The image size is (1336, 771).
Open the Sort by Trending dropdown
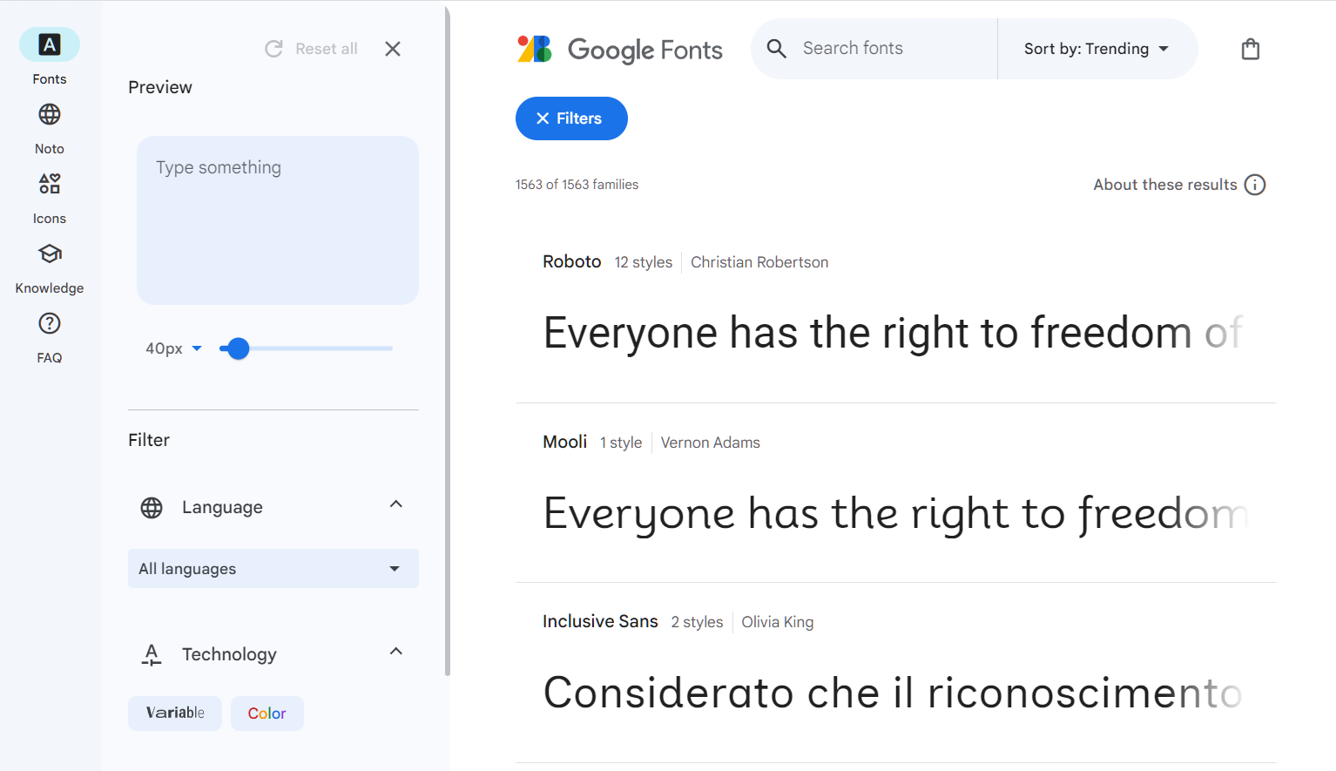(x=1096, y=49)
